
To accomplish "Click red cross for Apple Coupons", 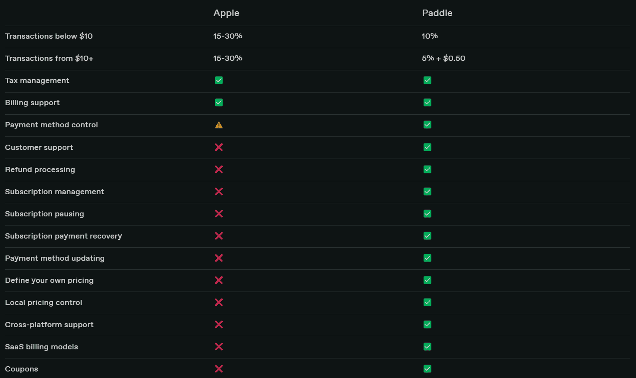I will click(x=219, y=369).
